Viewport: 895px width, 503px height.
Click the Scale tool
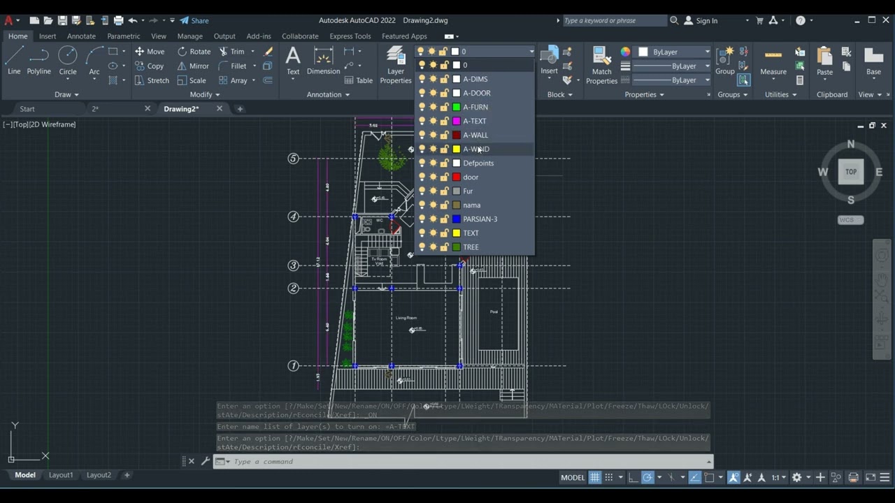(192, 80)
